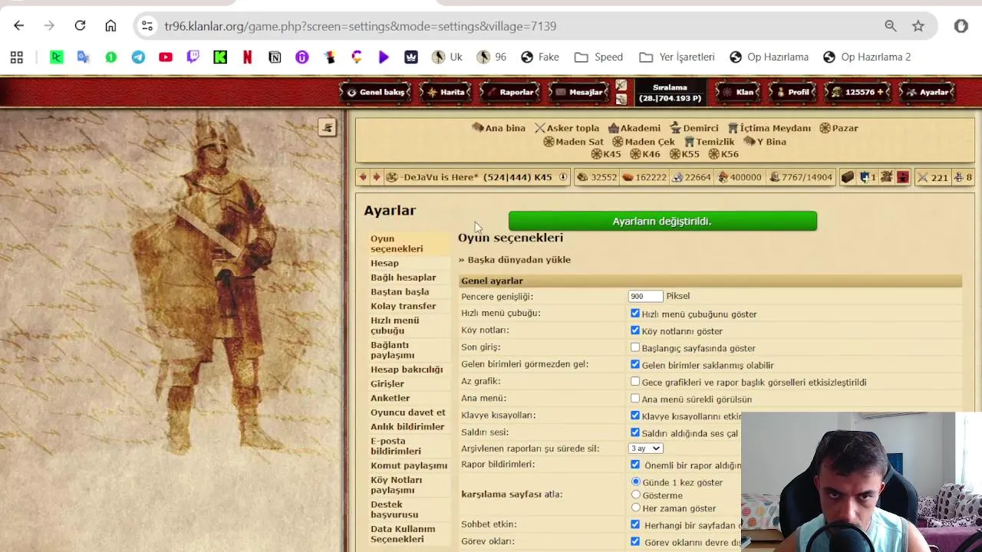This screenshot has width=982, height=552.
Task: Click Maden Sat quickbar link
Action: tap(573, 142)
